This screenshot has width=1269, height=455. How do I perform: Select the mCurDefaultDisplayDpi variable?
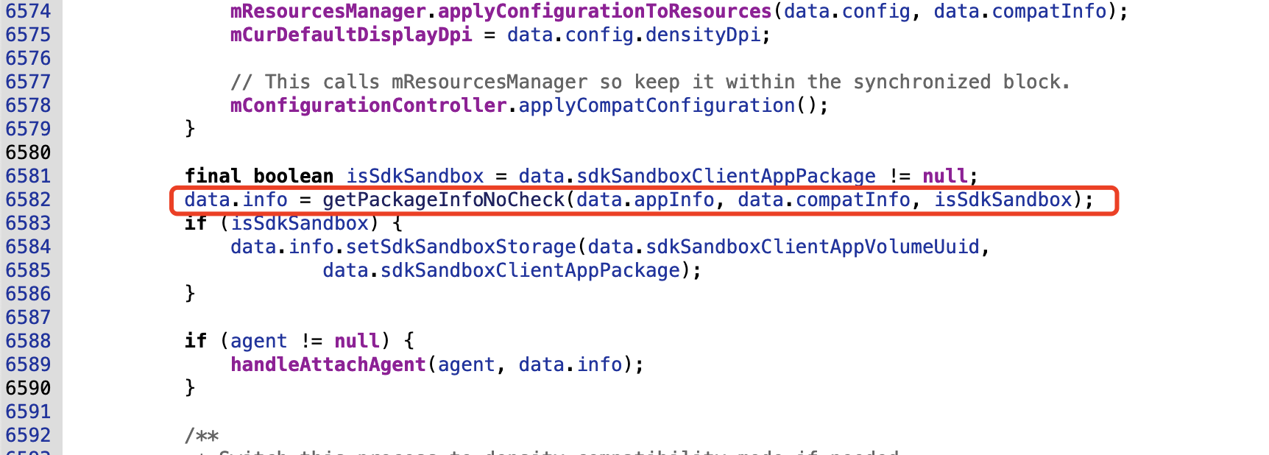click(351, 35)
